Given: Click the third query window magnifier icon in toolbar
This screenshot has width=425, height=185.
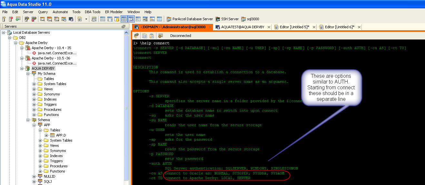Looking at the screenshot, I should [x=57, y=19].
